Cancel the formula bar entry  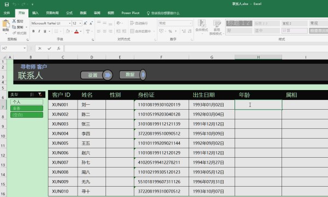pyautogui.click(x=40, y=49)
